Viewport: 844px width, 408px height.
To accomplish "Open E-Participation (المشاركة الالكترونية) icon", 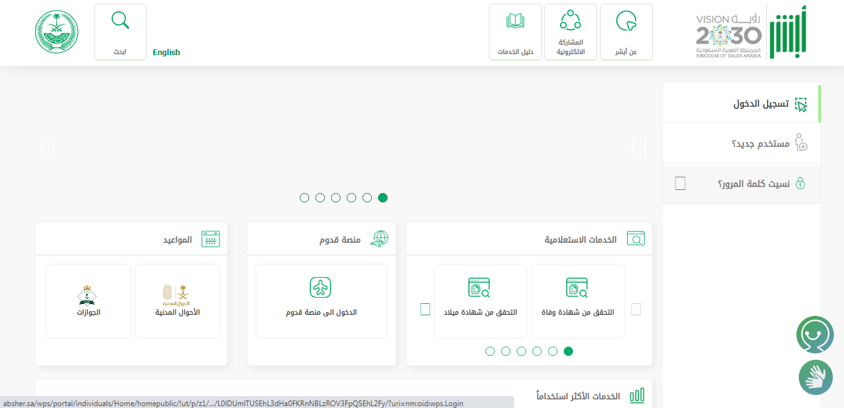I will [x=571, y=21].
